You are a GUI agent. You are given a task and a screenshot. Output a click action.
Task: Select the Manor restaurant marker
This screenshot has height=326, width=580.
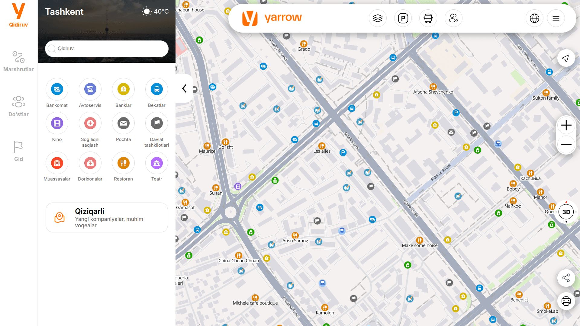coord(540,192)
